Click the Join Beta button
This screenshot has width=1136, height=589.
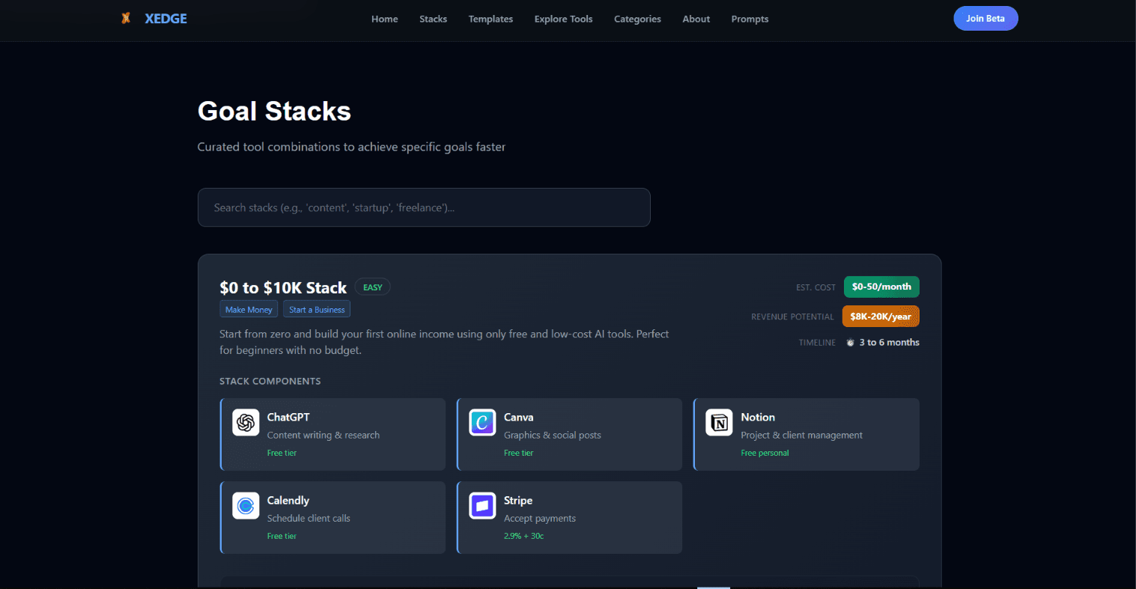click(985, 19)
